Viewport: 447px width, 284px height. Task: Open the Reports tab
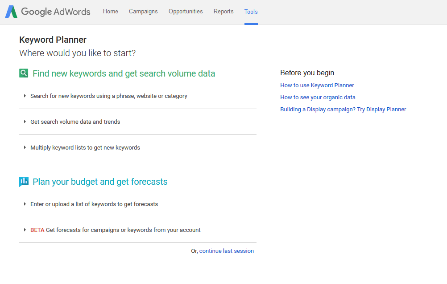[223, 12]
